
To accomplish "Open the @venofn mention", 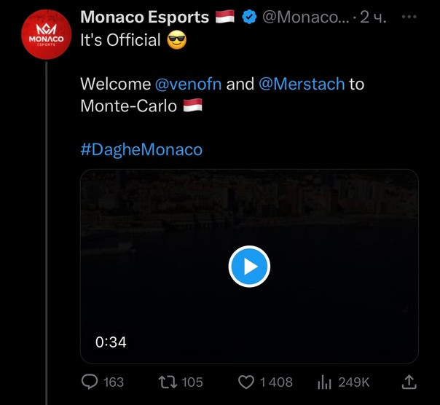I will 188,84.
